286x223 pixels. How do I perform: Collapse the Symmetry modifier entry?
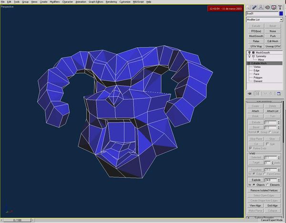click(254, 56)
